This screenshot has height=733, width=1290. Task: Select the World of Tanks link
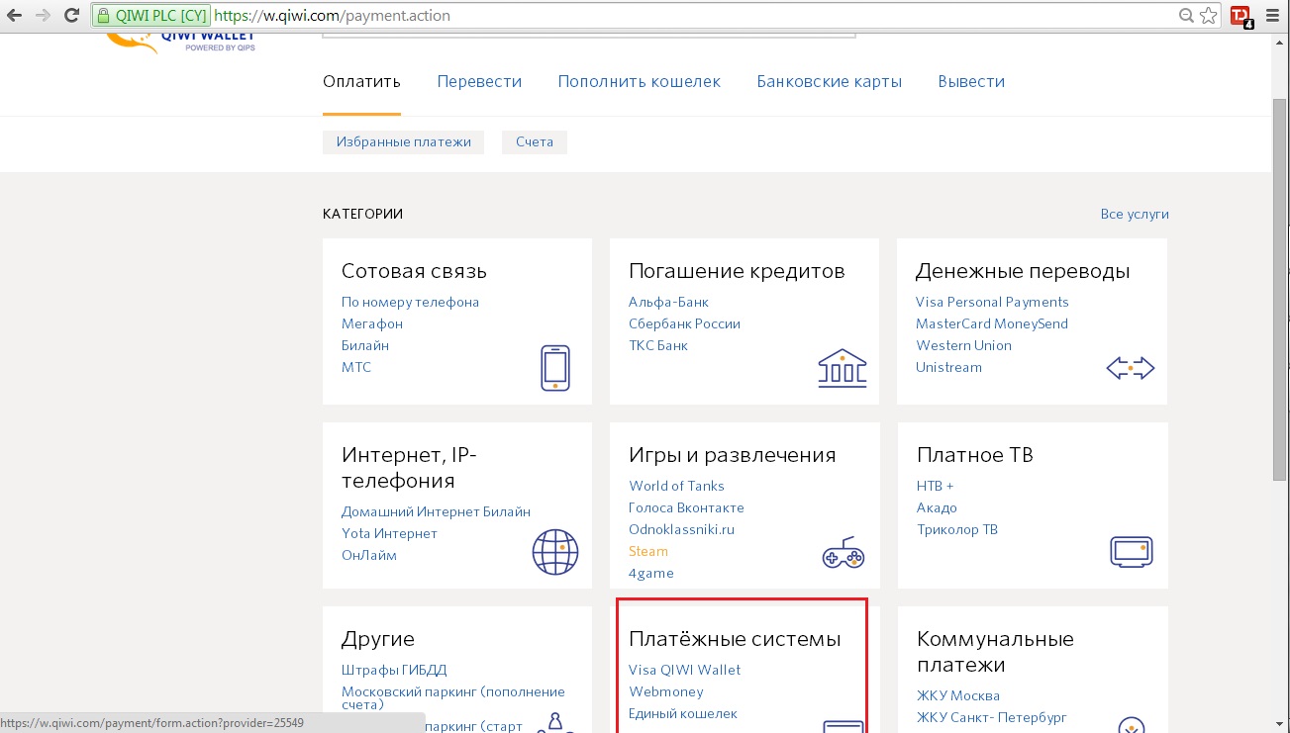(676, 486)
